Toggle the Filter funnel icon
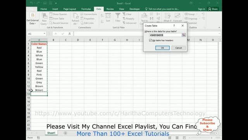The height and width of the screenshot is (140, 248). coord(118,17)
